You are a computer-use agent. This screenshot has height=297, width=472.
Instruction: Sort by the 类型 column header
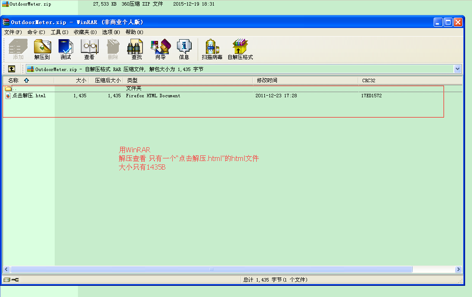pos(188,80)
